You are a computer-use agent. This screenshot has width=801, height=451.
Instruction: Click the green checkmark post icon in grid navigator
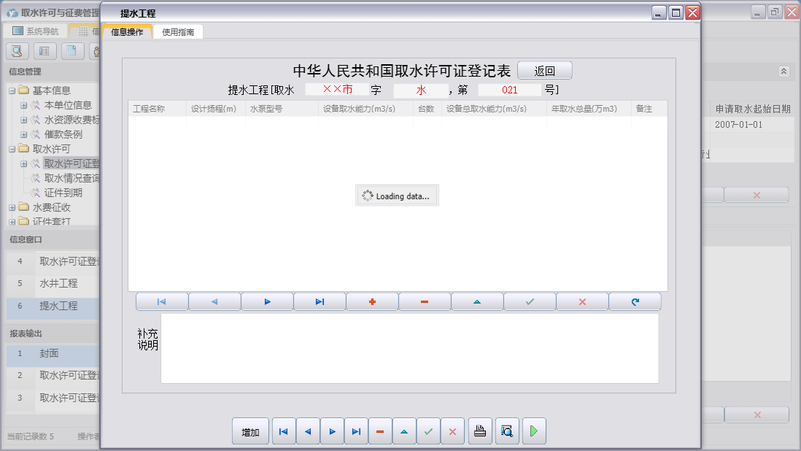point(530,302)
